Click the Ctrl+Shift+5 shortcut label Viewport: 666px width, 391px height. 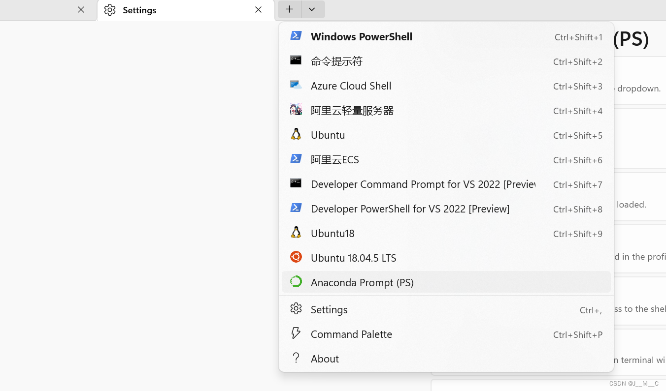(x=578, y=136)
